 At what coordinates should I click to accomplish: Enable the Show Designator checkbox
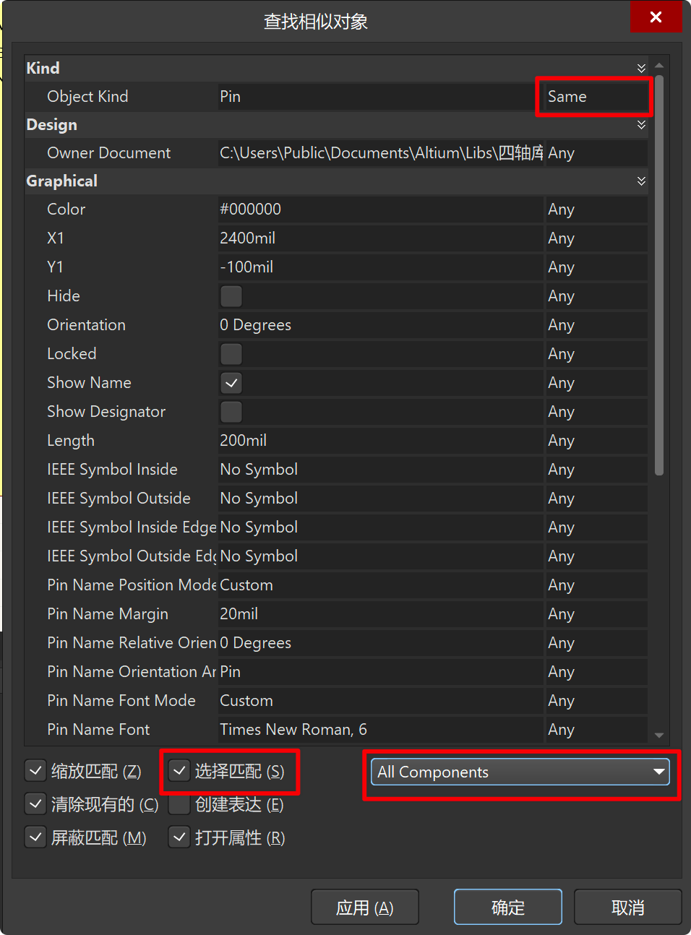click(x=231, y=412)
